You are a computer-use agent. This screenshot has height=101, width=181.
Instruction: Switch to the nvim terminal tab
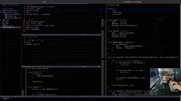(x=44, y=2)
